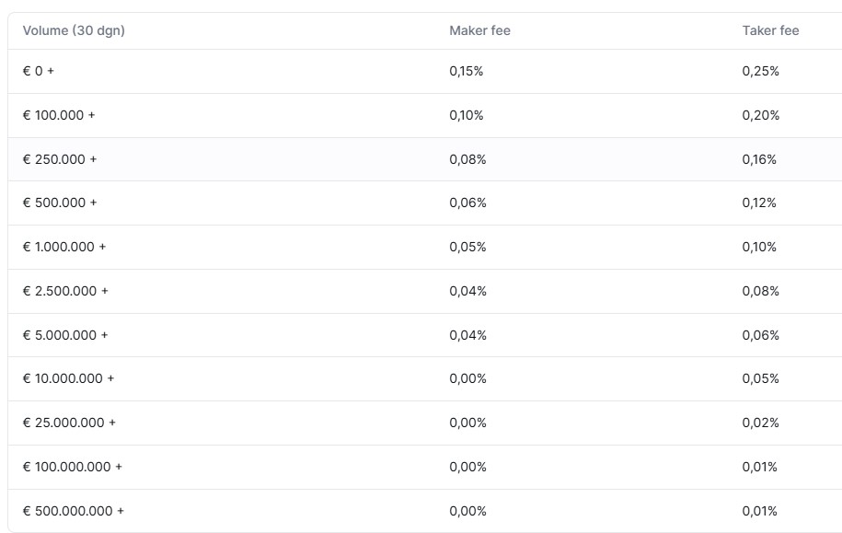The height and width of the screenshot is (533, 842).
Task: Click the 0,25% taker fee value
Action: pos(760,71)
